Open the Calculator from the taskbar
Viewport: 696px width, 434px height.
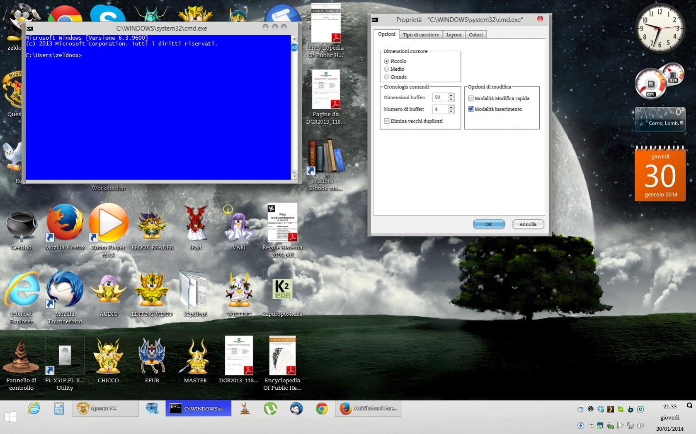coord(59,409)
